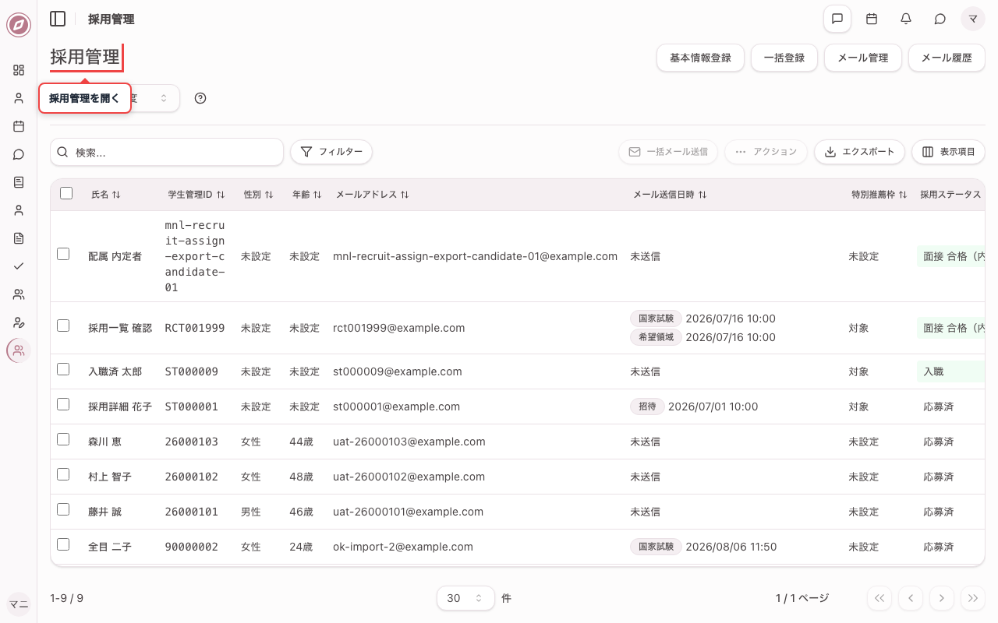Open the round speech bubble icon in the top bar
The width and height of the screenshot is (998, 623).
coord(940,19)
